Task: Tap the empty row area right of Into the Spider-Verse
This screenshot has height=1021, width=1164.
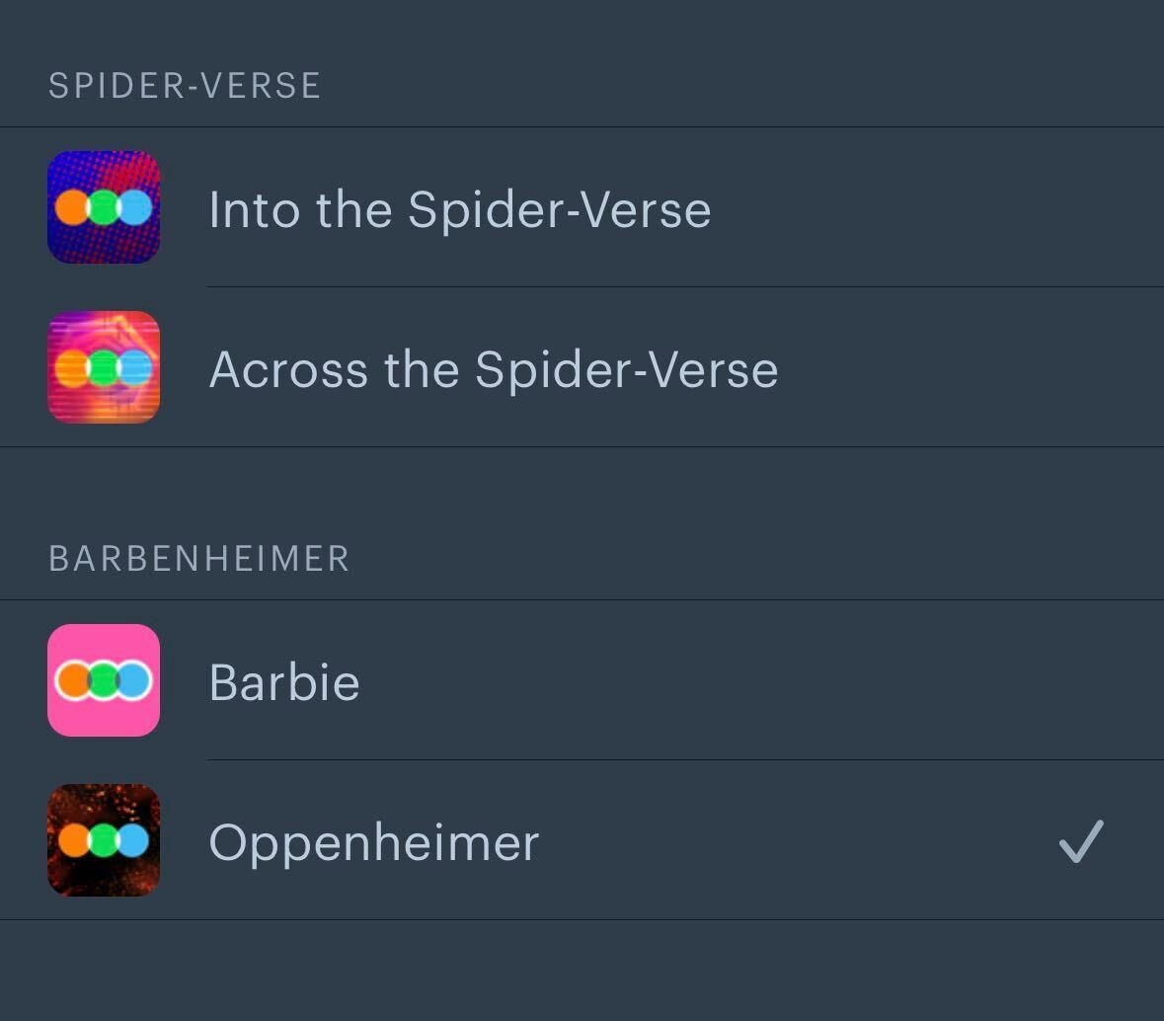Action: pyautogui.click(x=935, y=207)
